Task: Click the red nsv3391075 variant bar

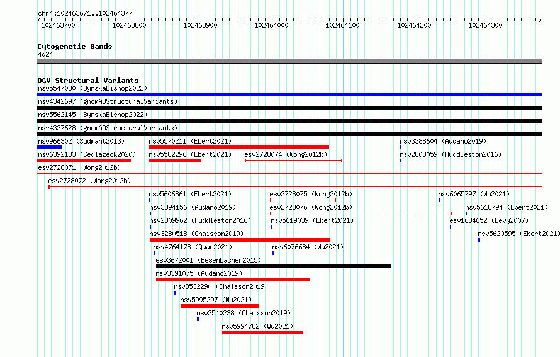Action: (x=233, y=280)
